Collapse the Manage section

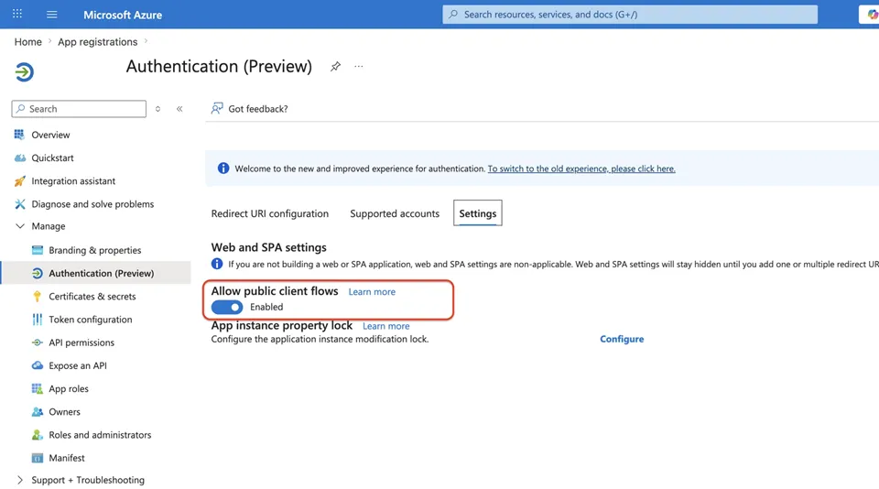pos(20,226)
